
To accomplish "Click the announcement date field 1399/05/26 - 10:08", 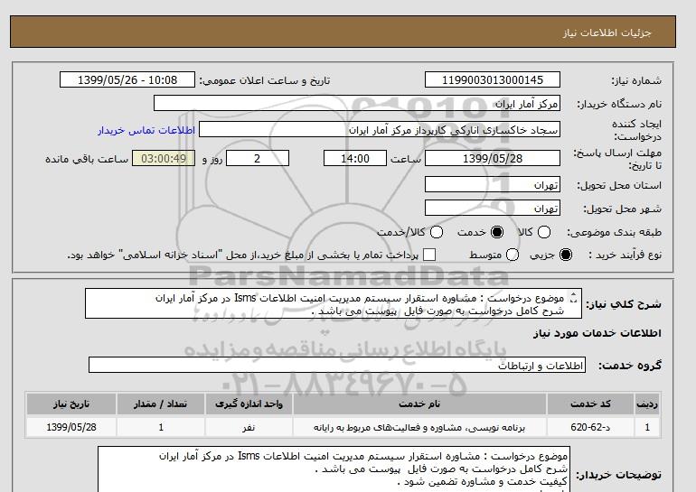I will click(x=127, y=79).
